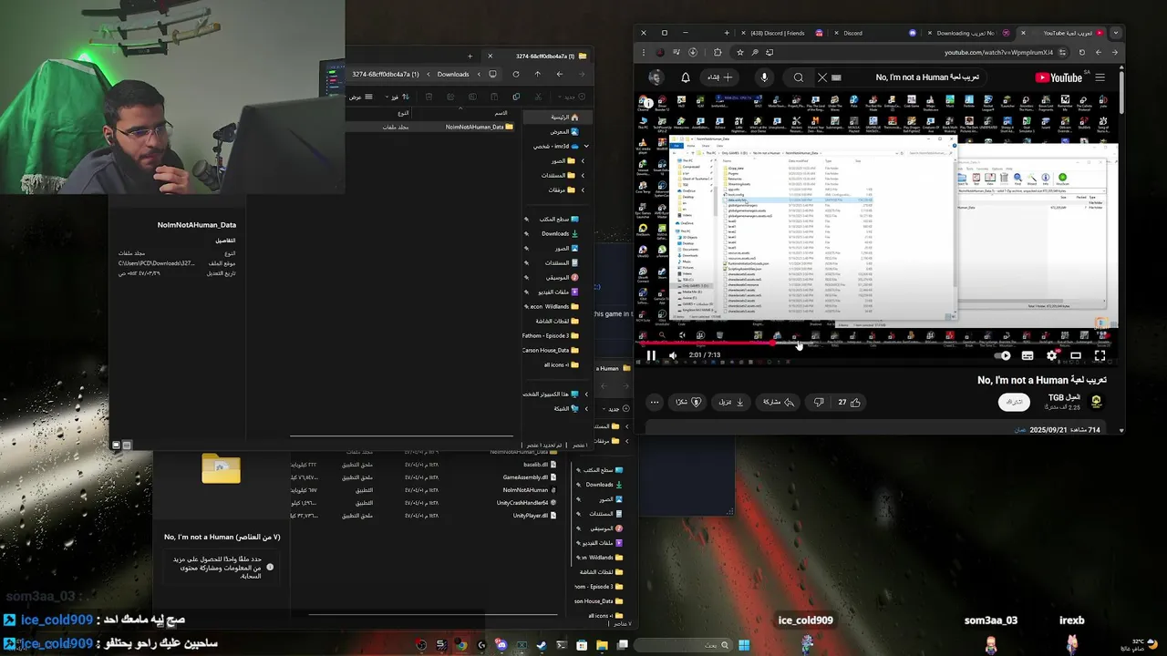This screenshot has width=1167, height=656.
Task: Open the browser tab list dropdown
Action: tap(1115, 33)
